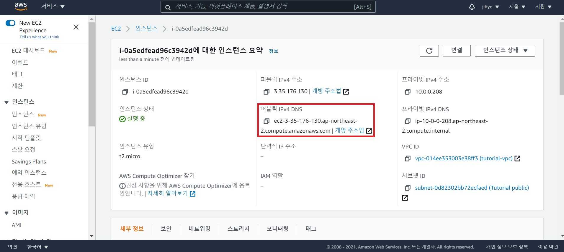
Task: Copy the VPC ID value
Action: pos(408,158)
